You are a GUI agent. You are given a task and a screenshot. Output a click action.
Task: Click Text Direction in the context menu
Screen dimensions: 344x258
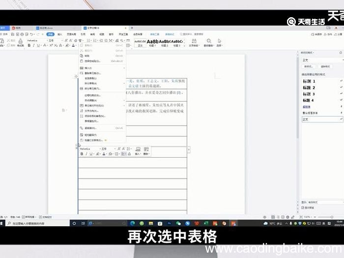[102, 111]
